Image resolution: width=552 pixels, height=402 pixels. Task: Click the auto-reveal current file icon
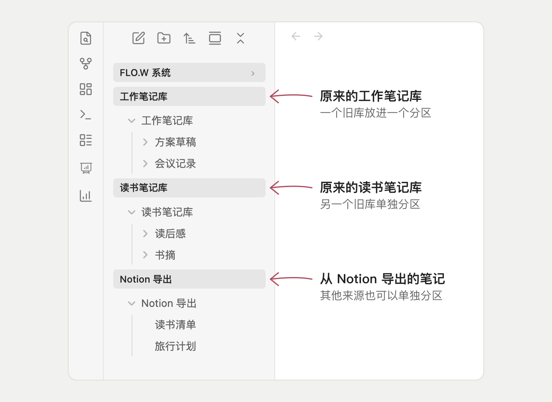click(215, 38)
